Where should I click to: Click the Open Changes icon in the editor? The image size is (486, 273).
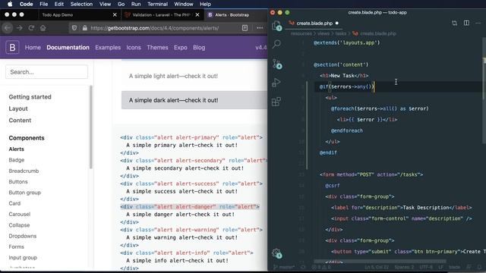pyautogui.click(x=454, y=24)
